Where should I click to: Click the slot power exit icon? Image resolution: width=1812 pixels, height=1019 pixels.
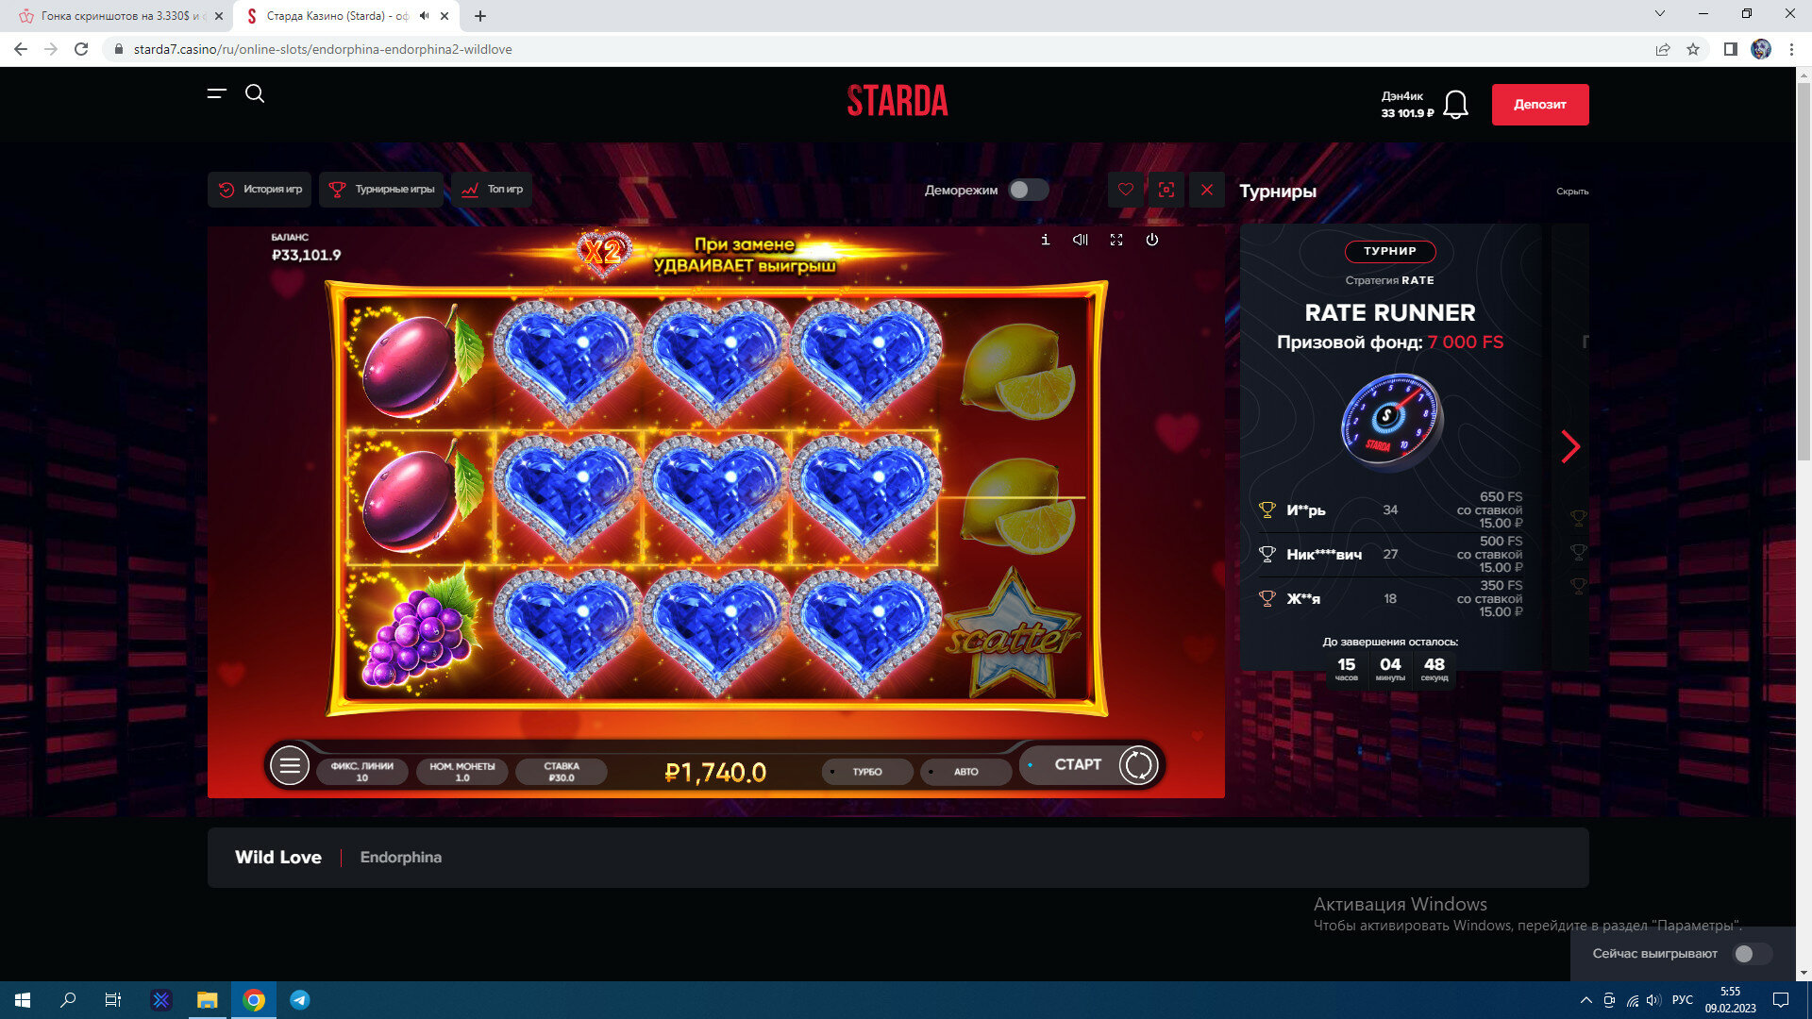(1151, 240)
